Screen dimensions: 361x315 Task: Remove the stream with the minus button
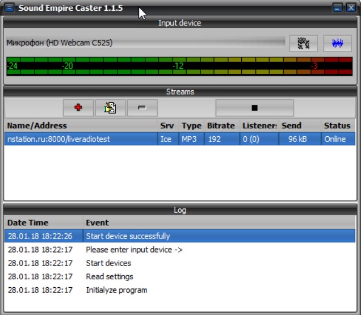tap(142, 107)
